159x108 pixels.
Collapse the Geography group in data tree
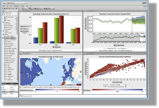pos(3,22)
